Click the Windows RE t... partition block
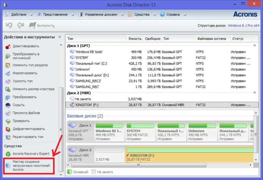The width and height of the screenshot is (263, 180). (109, 132)
